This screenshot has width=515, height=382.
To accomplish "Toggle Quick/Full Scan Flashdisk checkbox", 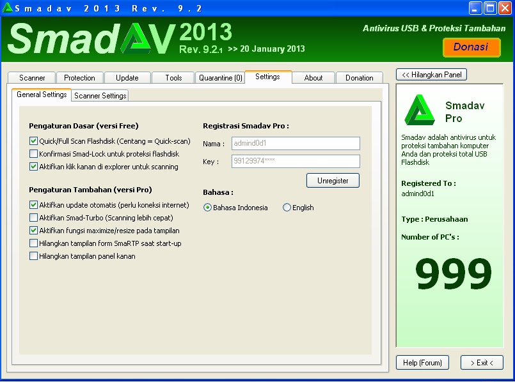I will pyautogui.click(x=33, y=141).
